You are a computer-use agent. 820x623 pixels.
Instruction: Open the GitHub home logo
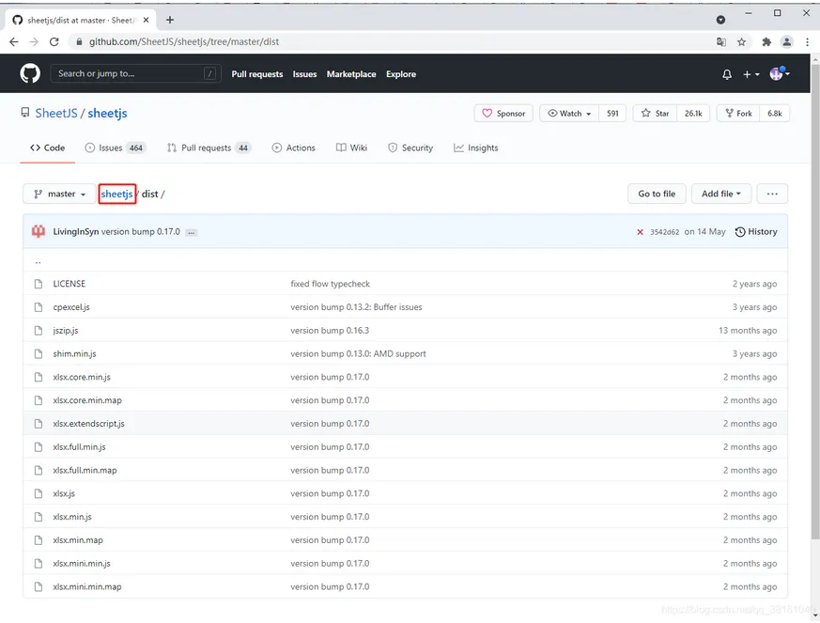[x=30, y=73]
